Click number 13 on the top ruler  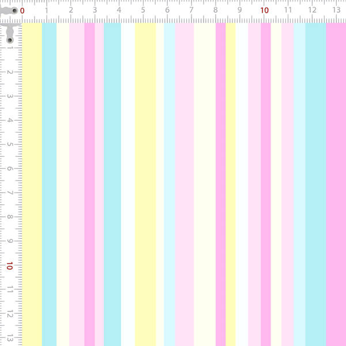click(x=336, y=10)
